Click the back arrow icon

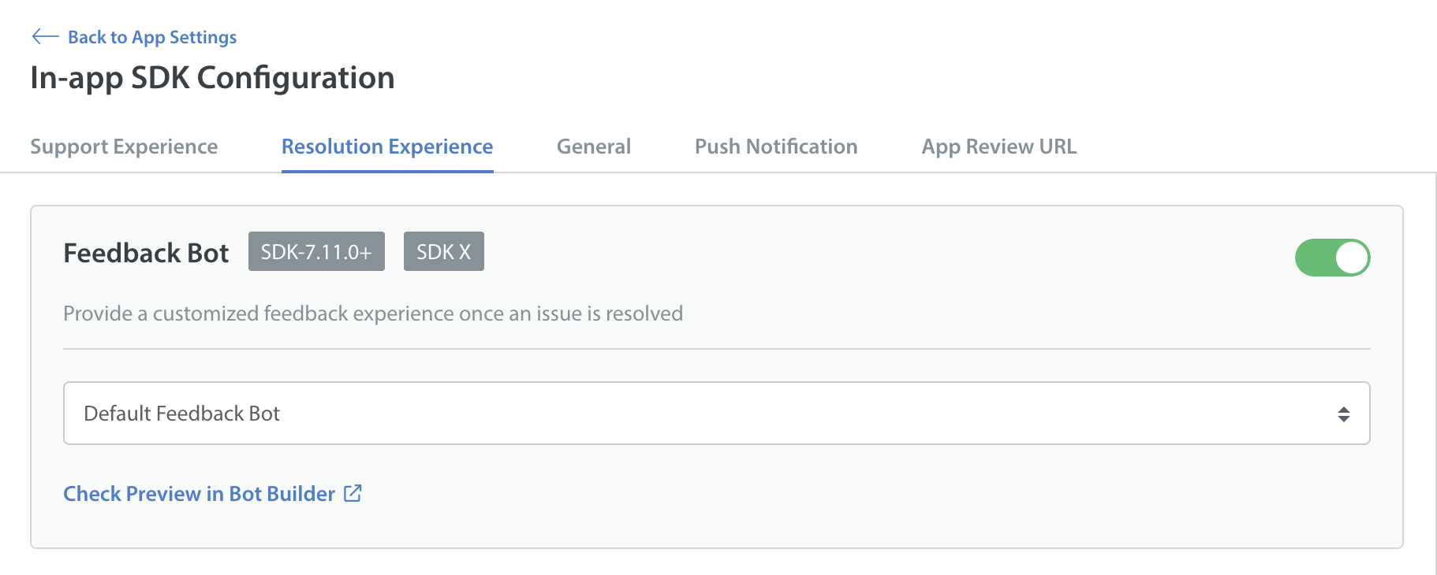click(x=45, y=36)
